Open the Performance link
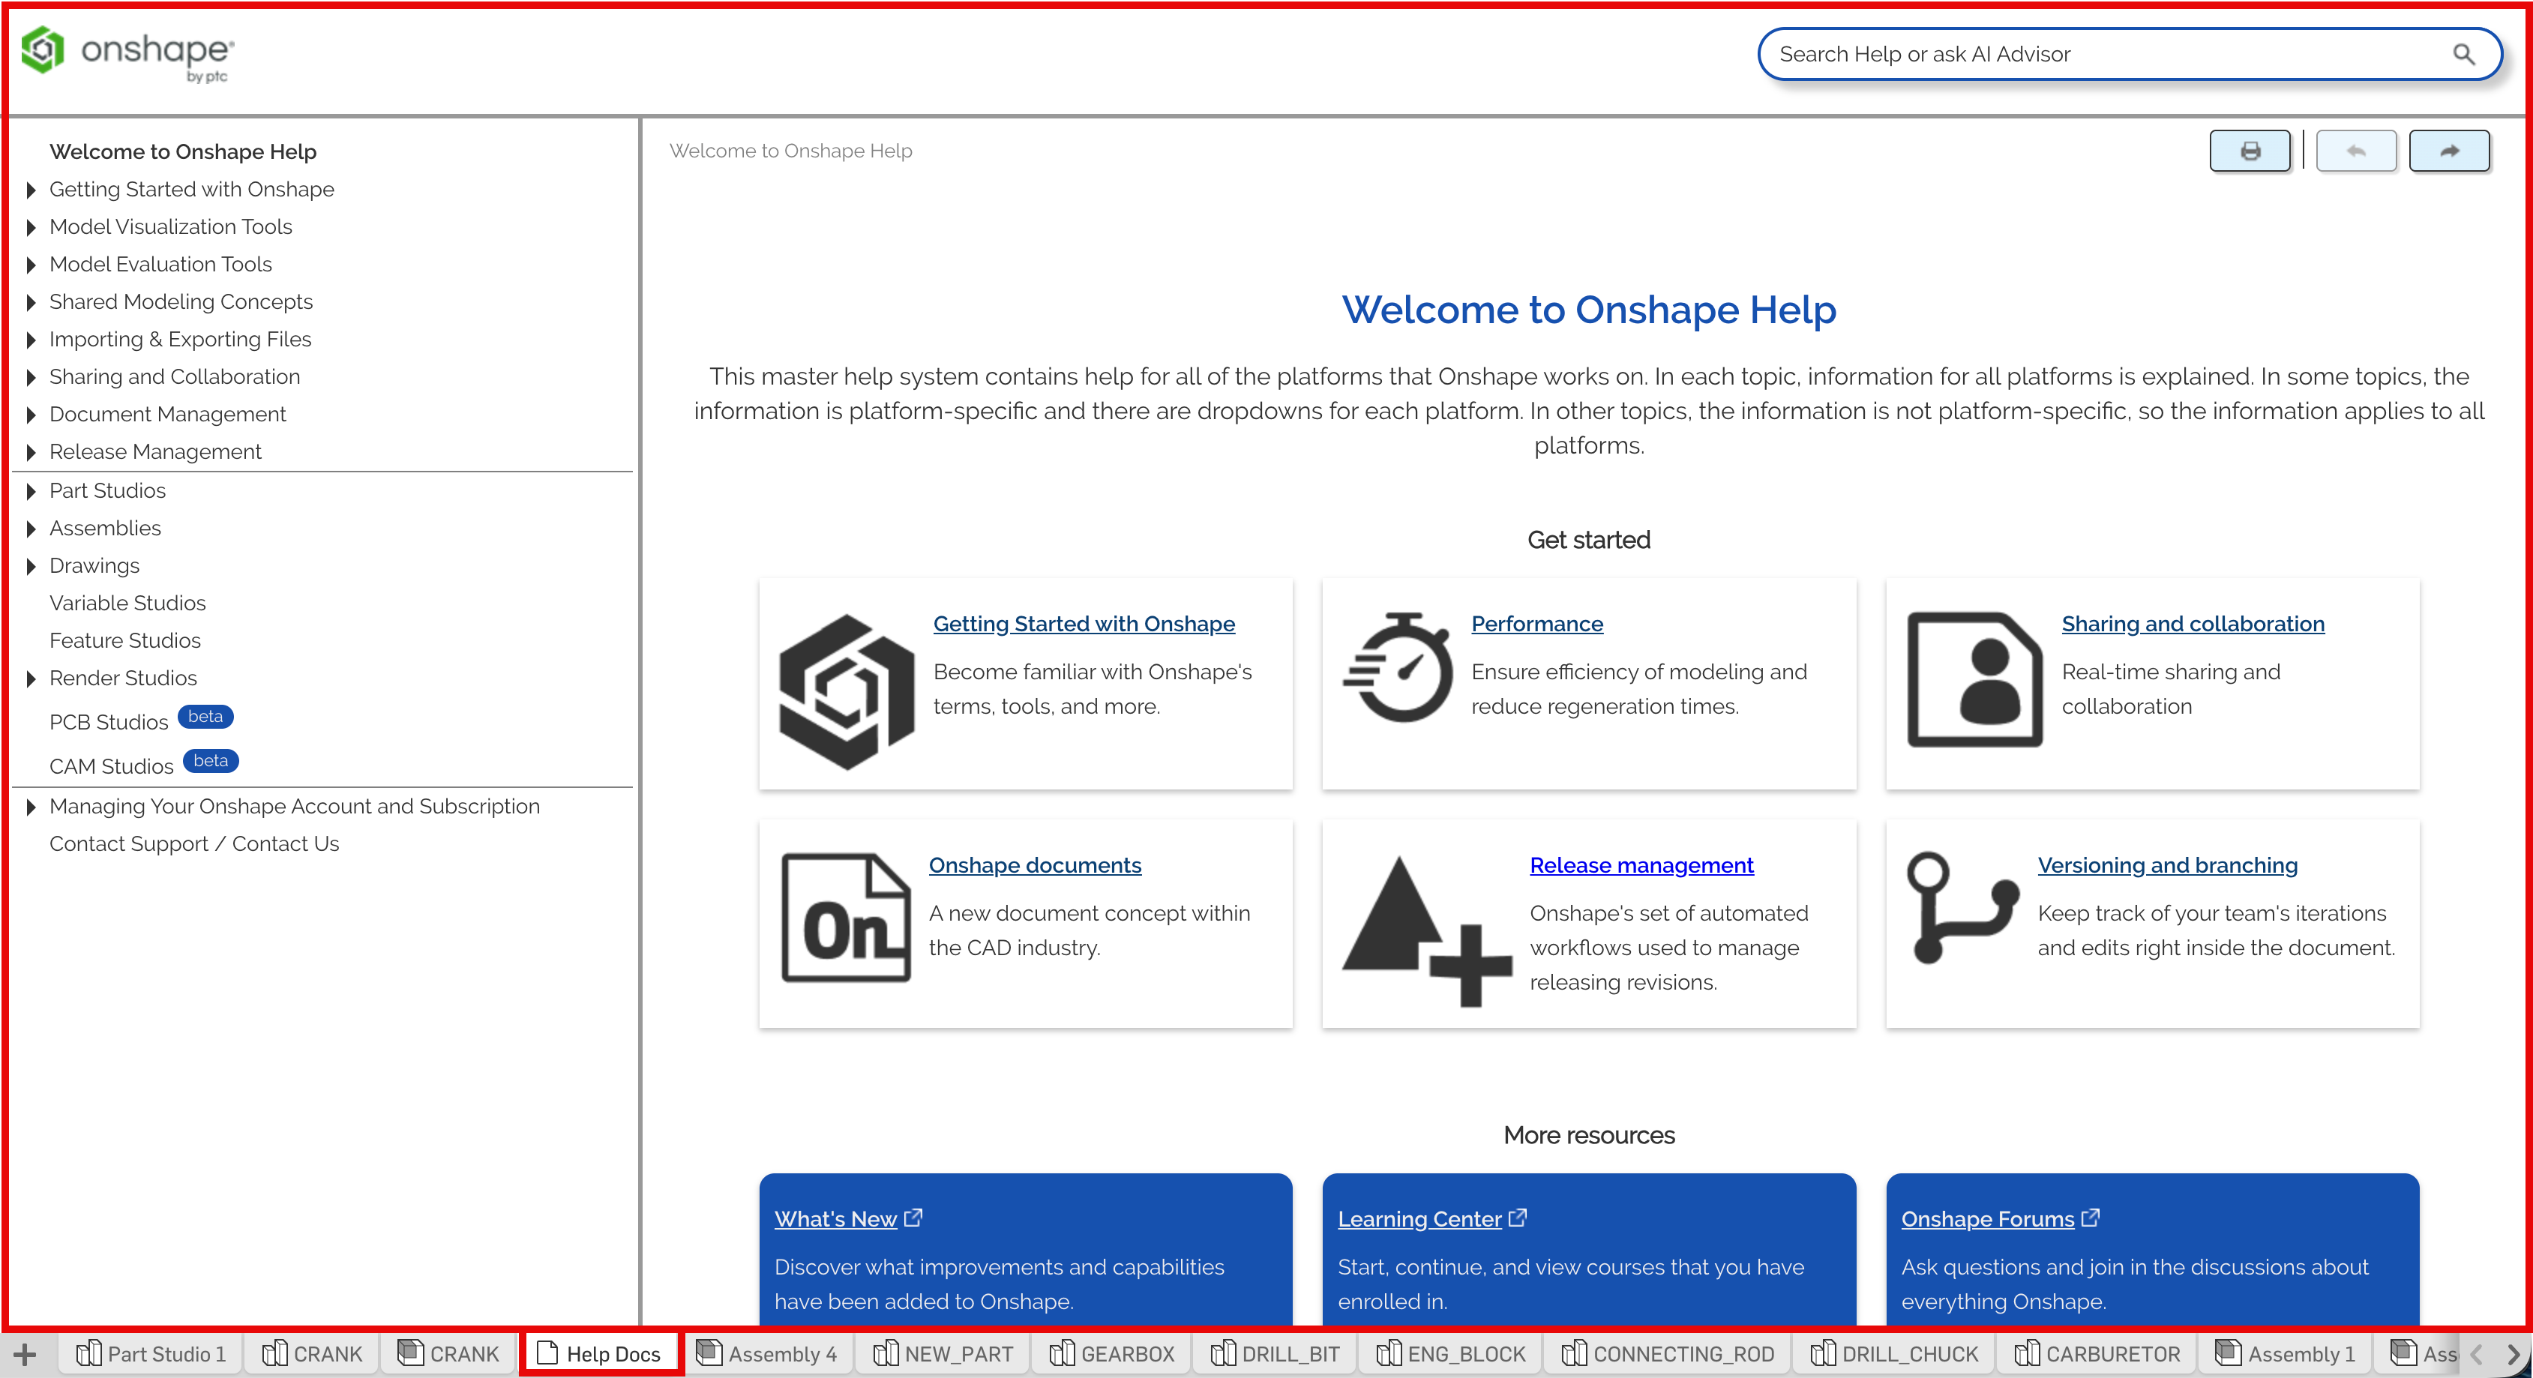2533x1378 pixels. pos(1537,623)
